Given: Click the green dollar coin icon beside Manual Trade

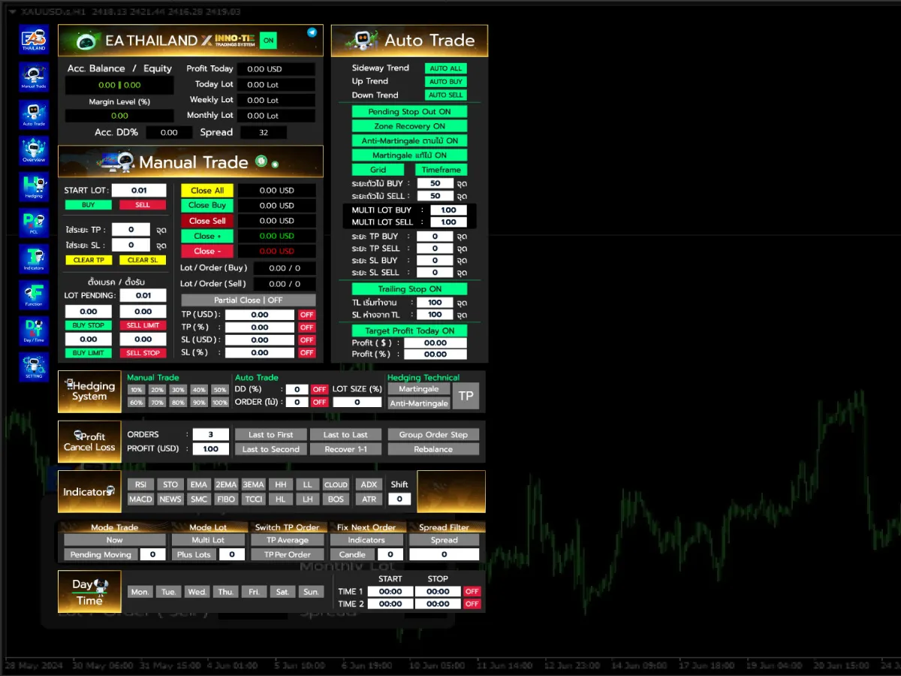Looking at the screenshot, I should [261, 161].
